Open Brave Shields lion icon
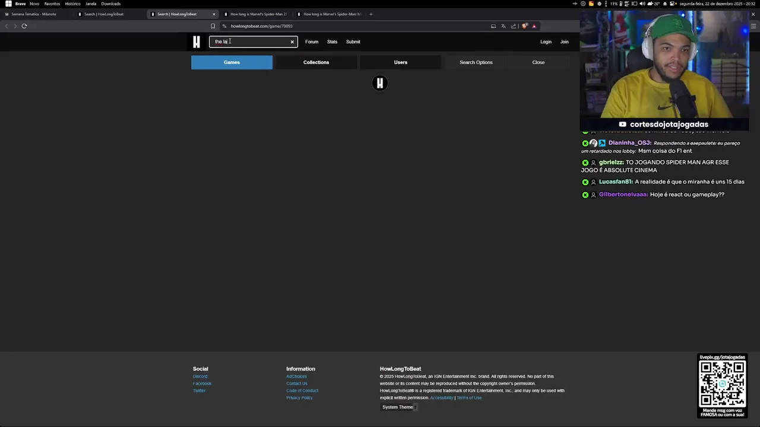 point(525,26)
